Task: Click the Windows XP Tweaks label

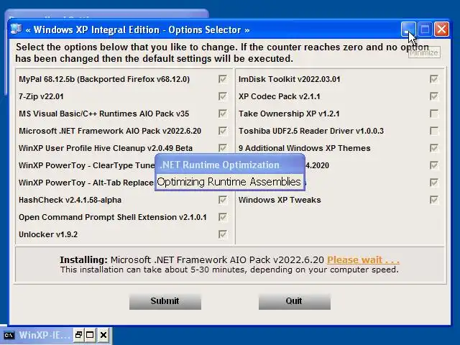Action: 280,200
